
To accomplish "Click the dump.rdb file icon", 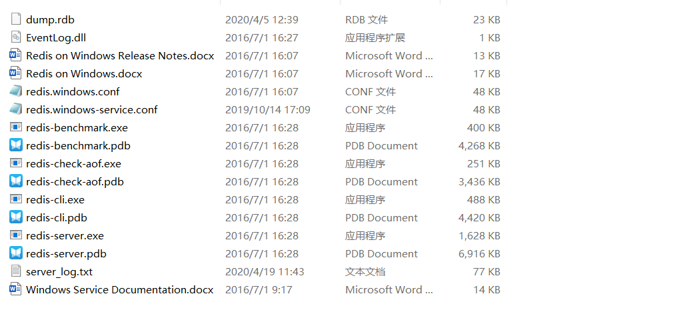I will tap(16, 19).
